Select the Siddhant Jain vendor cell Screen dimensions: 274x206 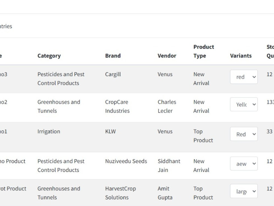[169, 166]
